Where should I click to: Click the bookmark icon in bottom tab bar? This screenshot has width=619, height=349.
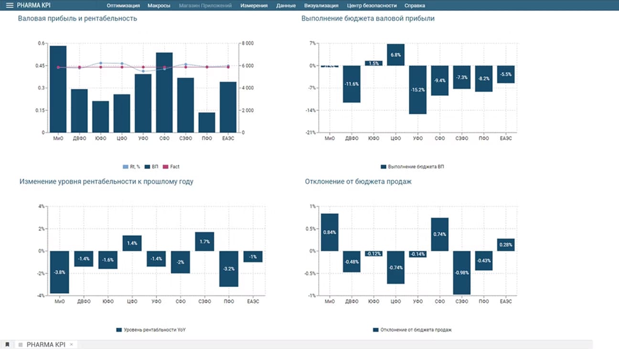tap(8, 344)
